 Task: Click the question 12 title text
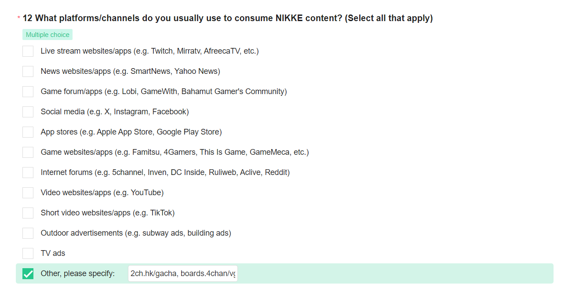[228, 18]
